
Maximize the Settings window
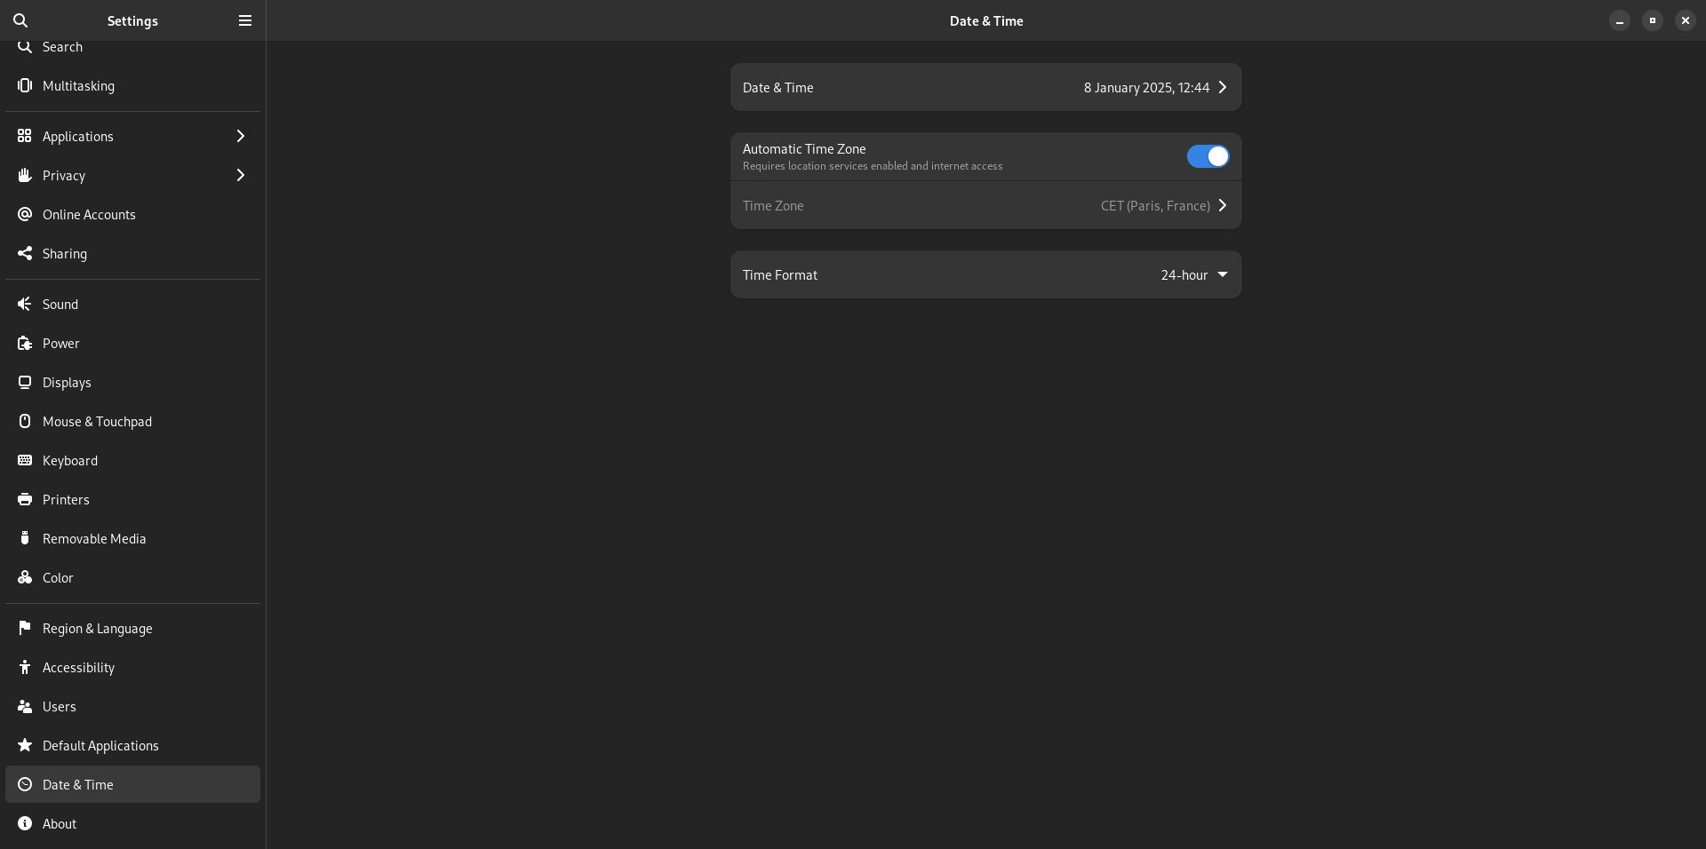(1652, 20)
